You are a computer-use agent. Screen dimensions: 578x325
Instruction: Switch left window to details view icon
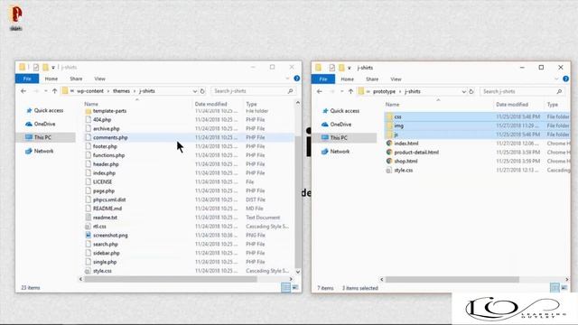pos(285,287)
